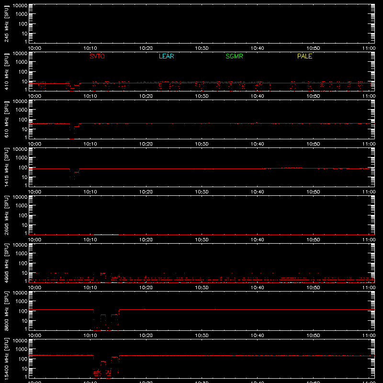Click the 10:00 tick below 8800 MHz panel

click(34, 336)
